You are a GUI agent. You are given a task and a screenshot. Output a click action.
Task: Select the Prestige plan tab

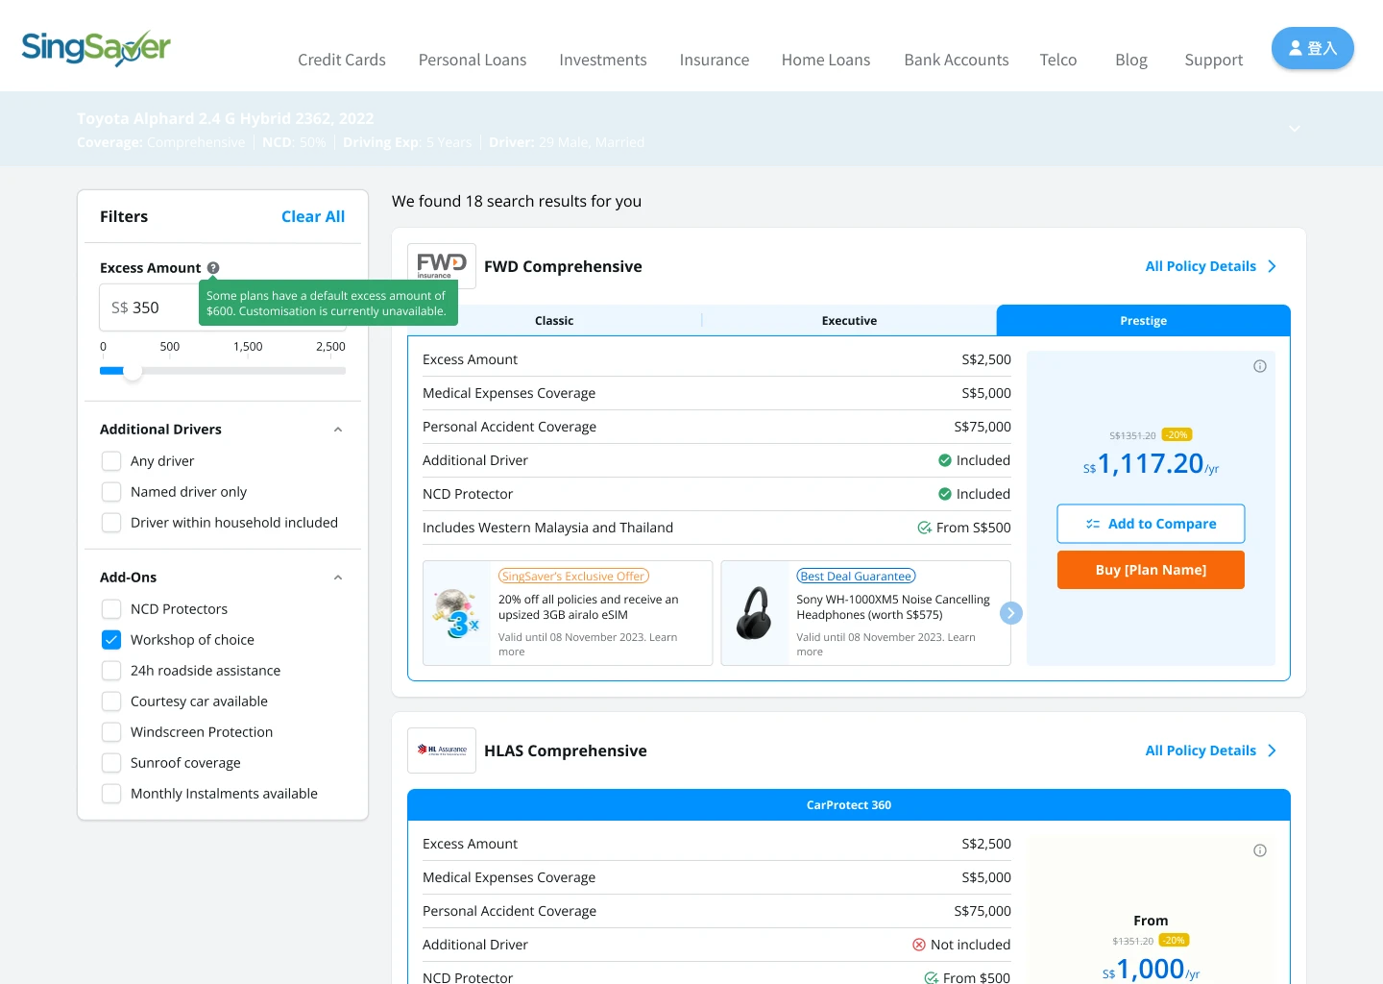pyautogui.click(x=1144, y=321)
